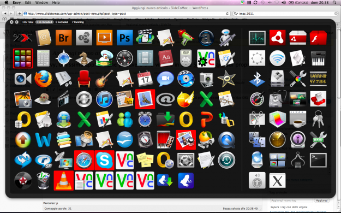341x213 pixels.
Task: Launch Microsoft PowerPoint icon
Action: click(x=206, y=120)
